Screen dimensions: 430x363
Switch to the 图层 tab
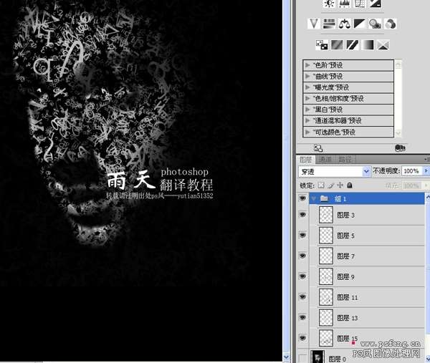(x=305, y=160)
